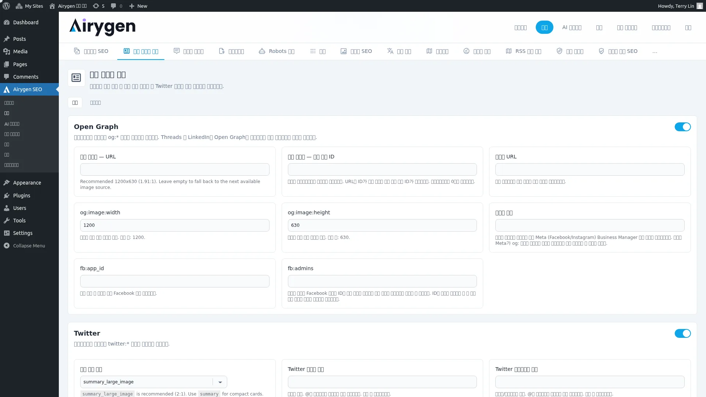Click the Airygen logo

pyautogui.click(x=102, y=27)
